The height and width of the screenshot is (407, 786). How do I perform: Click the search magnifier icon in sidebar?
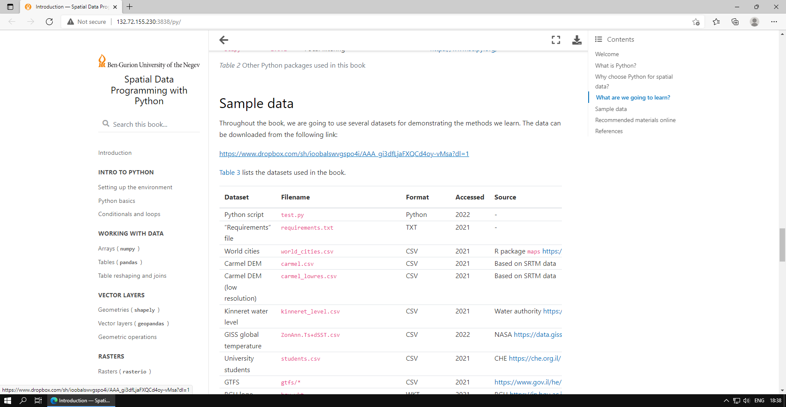106,124
